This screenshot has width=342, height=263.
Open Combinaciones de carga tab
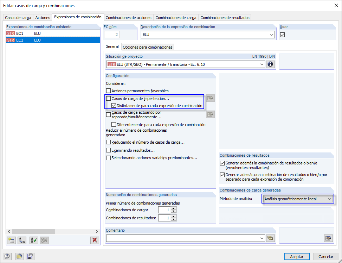coord(176,18)
